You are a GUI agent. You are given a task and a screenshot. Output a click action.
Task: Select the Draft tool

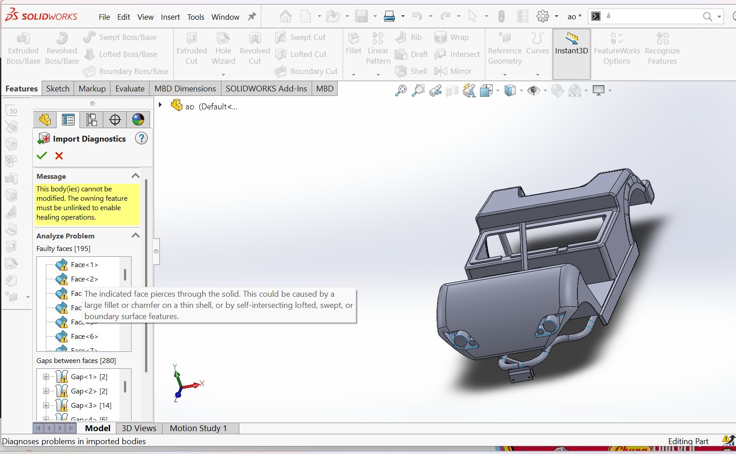(x=411, y=54)
